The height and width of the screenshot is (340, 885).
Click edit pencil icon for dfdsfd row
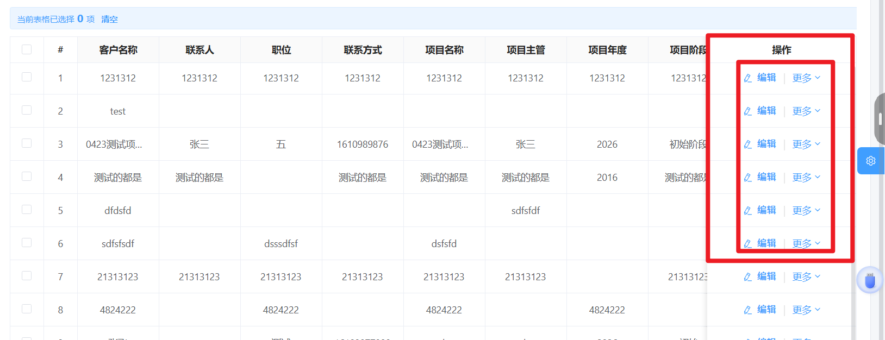tap(748, 211)
